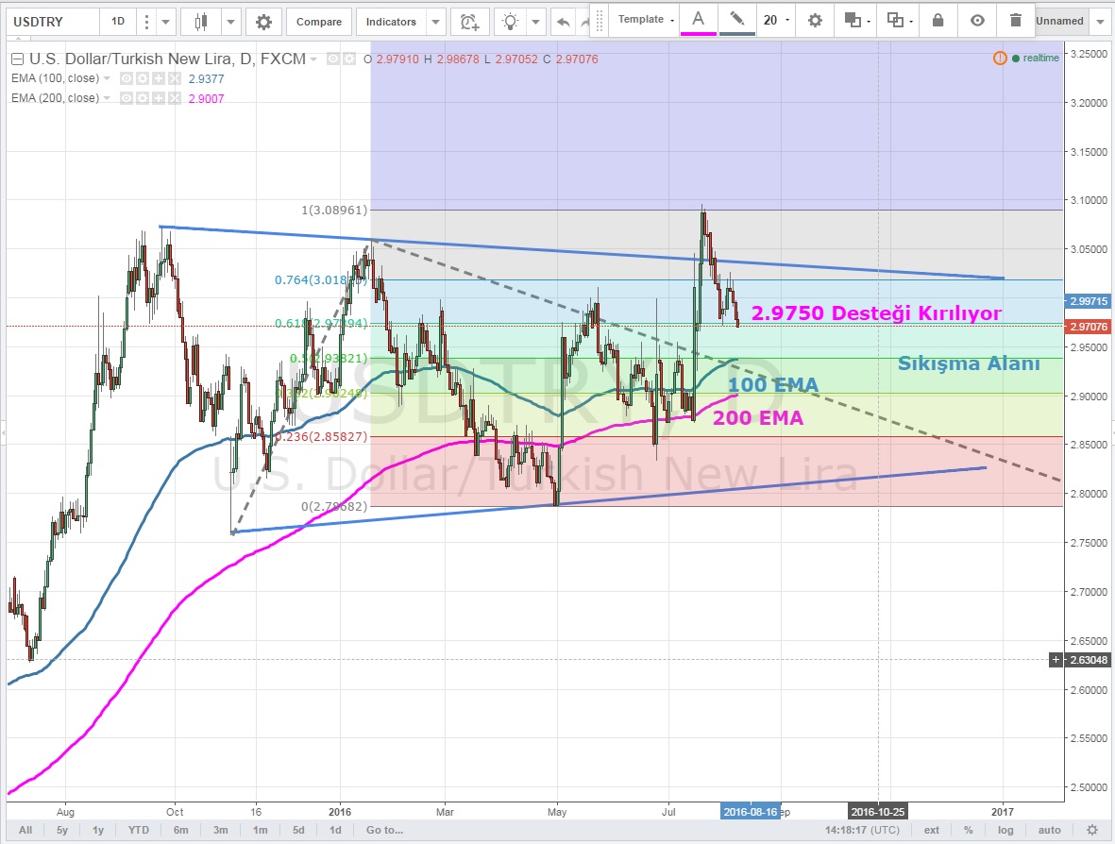Open the candlestick chart style selector
This screenshot has height=844, width=1115.
[199, 22]
